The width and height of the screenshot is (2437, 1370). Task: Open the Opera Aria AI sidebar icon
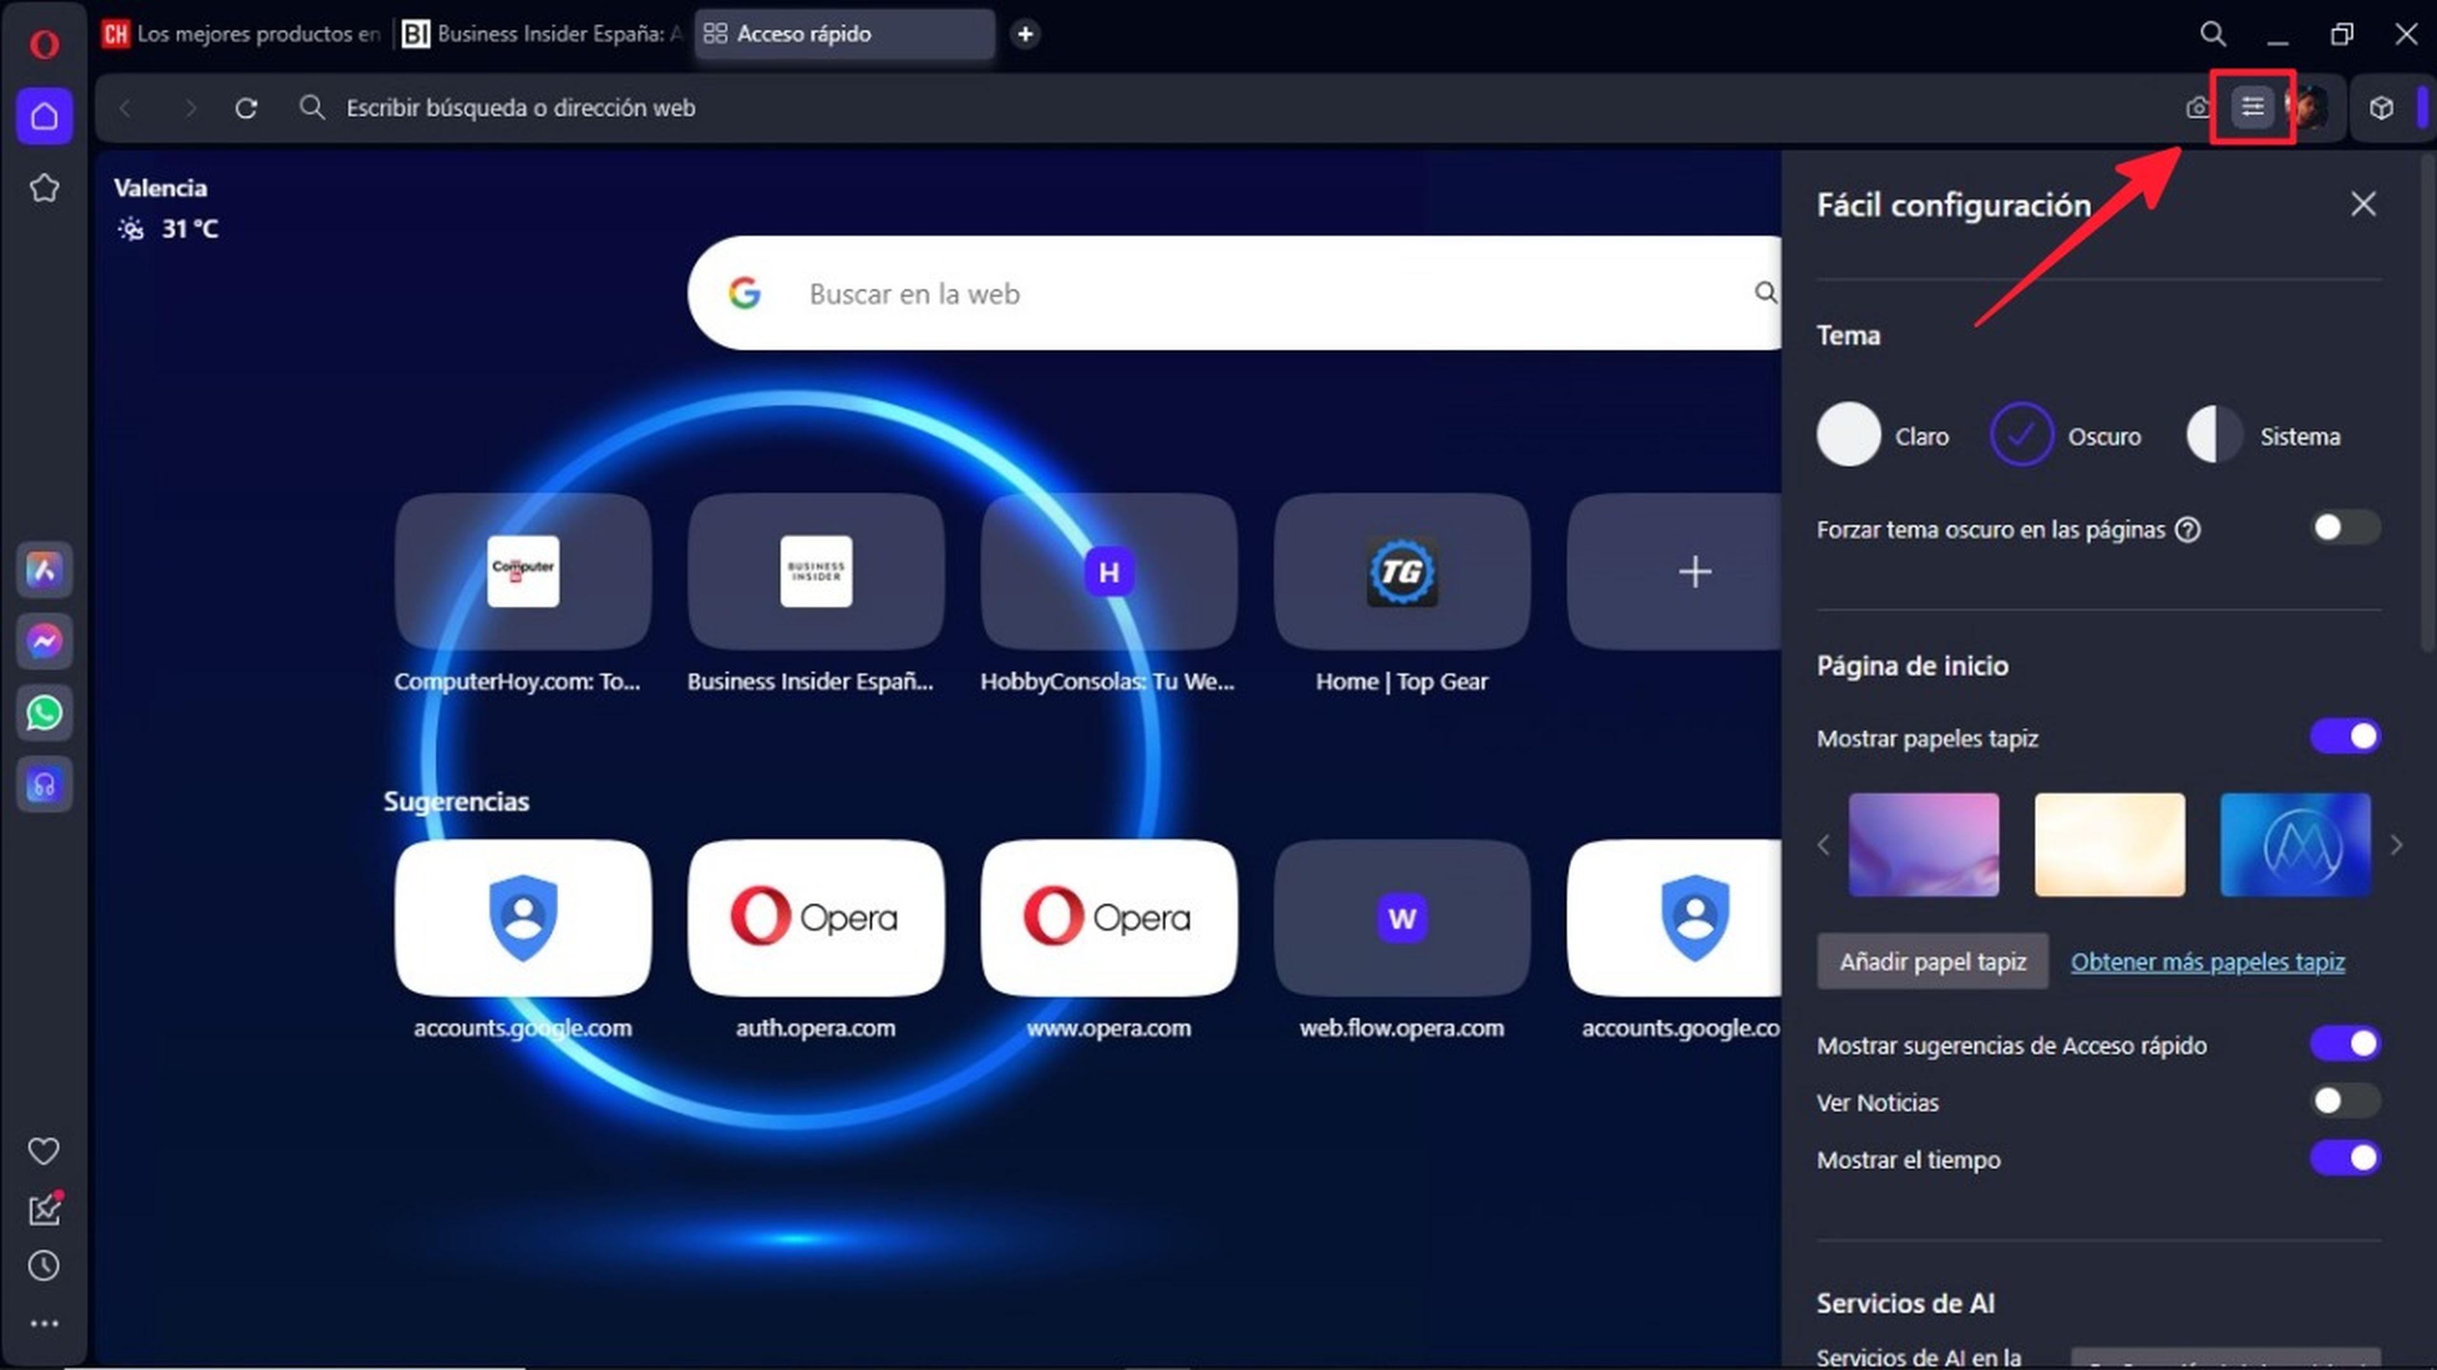click(x=44, y=569)
